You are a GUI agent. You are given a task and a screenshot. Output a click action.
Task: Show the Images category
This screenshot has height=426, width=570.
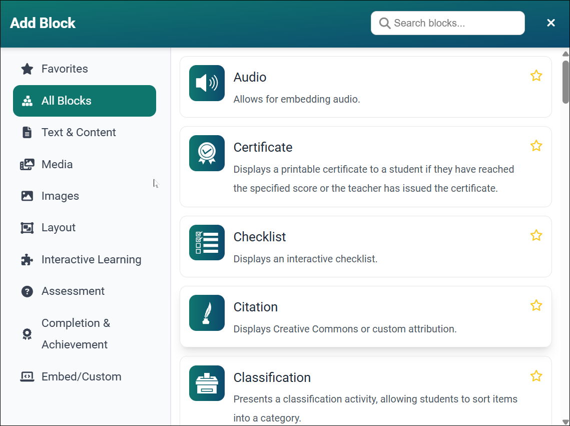click(x=85, y=196)
